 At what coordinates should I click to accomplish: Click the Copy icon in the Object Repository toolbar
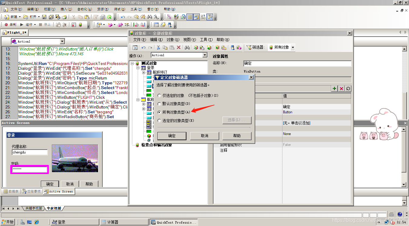[x=165, y=47]
